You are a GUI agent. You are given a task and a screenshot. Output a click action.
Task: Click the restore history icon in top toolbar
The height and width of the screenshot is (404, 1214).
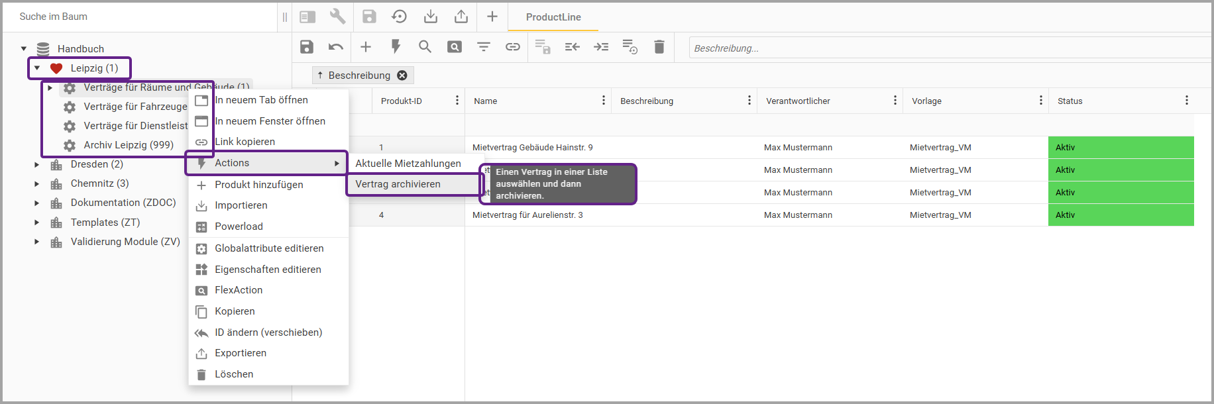point(399,17)
